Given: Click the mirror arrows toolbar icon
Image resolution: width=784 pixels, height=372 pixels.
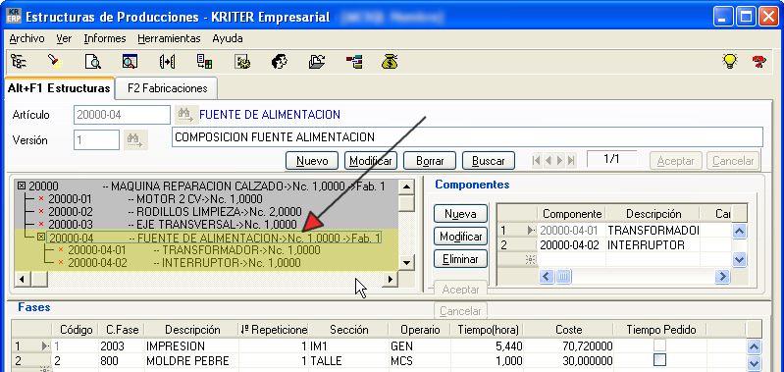Looking at the screenshot, I should [x=167, y=62].
